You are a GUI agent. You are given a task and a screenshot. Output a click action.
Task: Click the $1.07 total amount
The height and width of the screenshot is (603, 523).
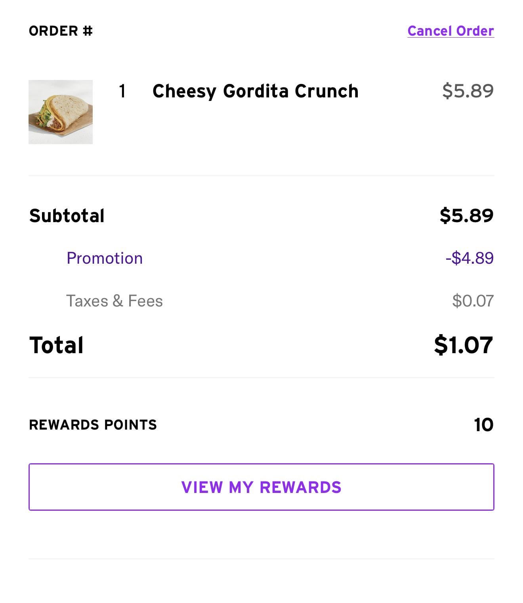pos(463,345)
